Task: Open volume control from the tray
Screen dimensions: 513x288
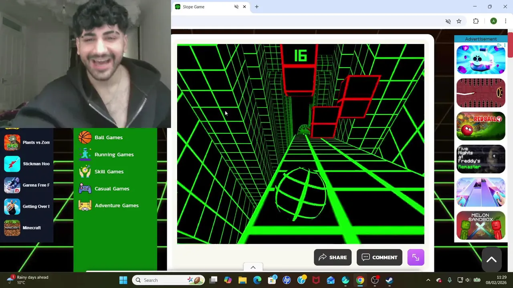Action: (x=467, y=280)
